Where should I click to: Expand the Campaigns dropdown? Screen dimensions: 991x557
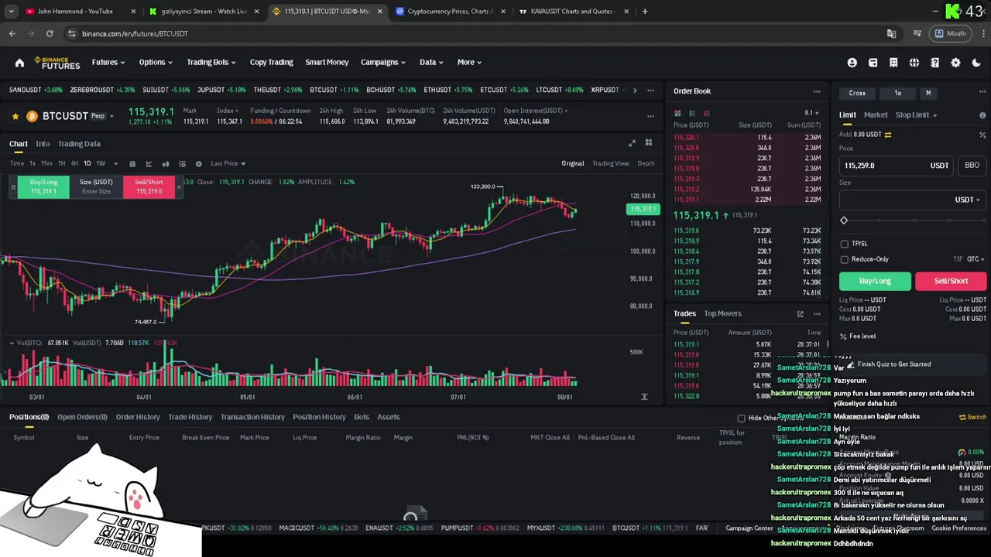click(x=383, y=62)
